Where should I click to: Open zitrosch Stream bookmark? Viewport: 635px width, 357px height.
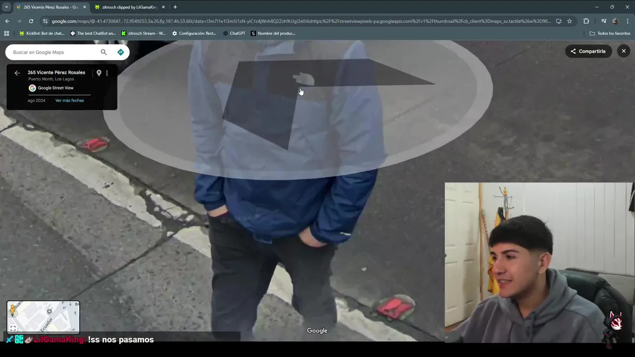pos(143,33)
